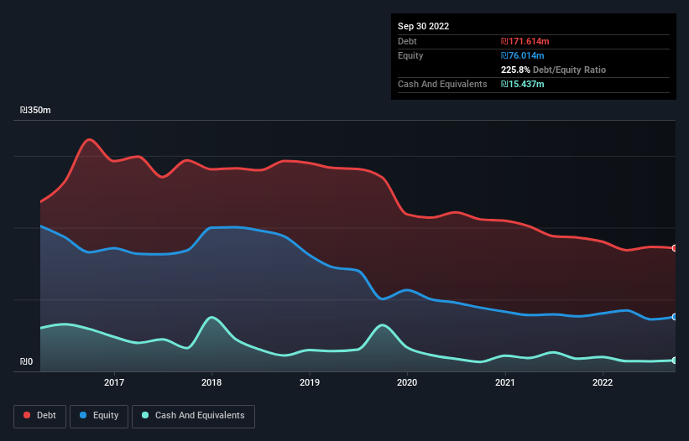Click the Cash And Equivalents tooltip label

point(442,84)
